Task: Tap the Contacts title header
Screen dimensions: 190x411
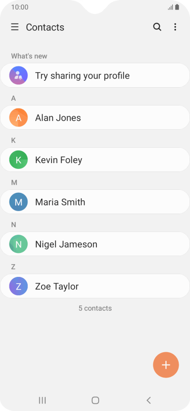Action: coord(45,27)
